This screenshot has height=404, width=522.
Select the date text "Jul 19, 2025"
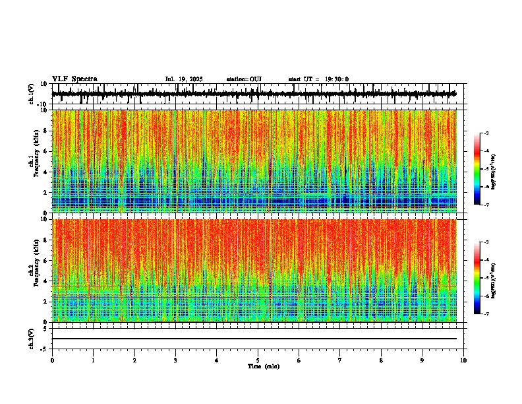coord(184,79)
